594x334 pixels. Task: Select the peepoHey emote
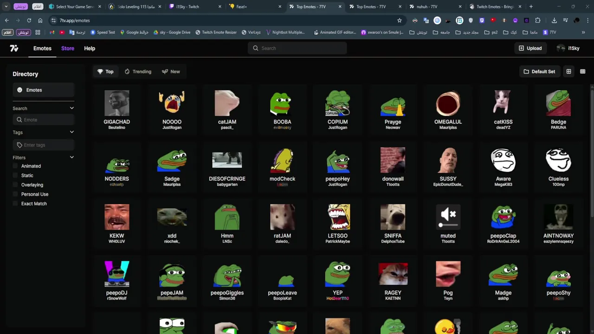coord(337,167)
